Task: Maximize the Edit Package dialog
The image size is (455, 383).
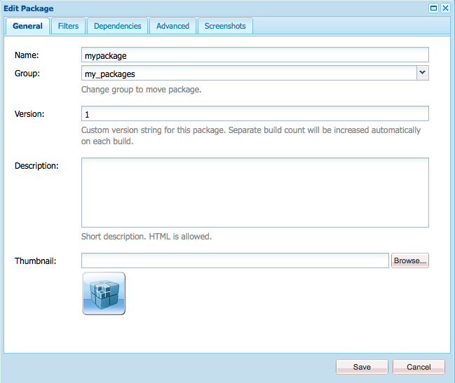Action: [x=433, y=8]
